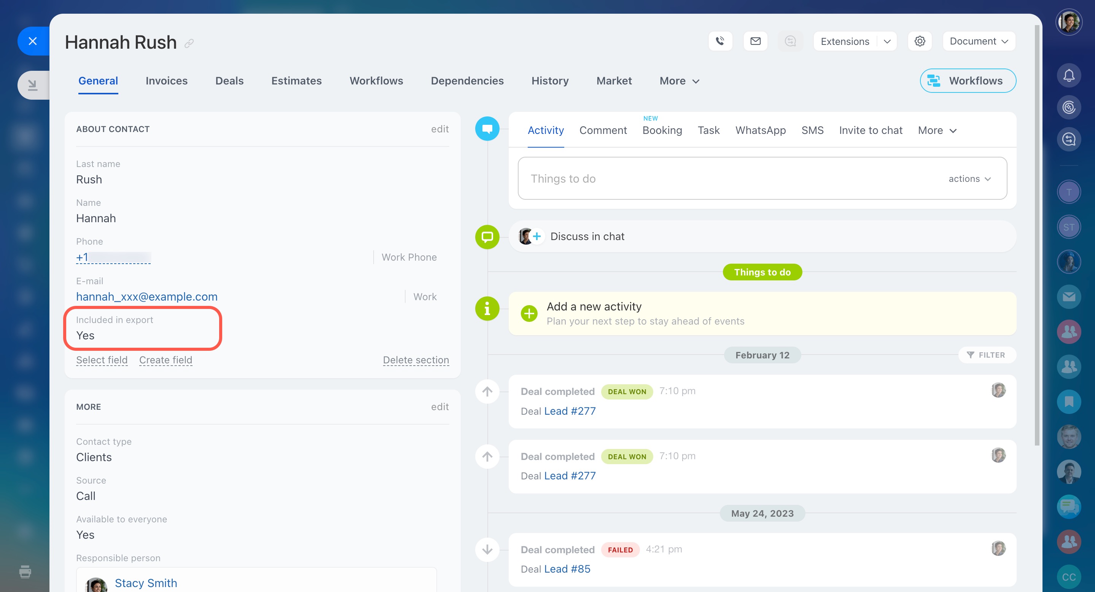Open notifications bell in right sidebar
Image resolution: width=1095 pixels, height=592 pixels.
point(1069,76)
